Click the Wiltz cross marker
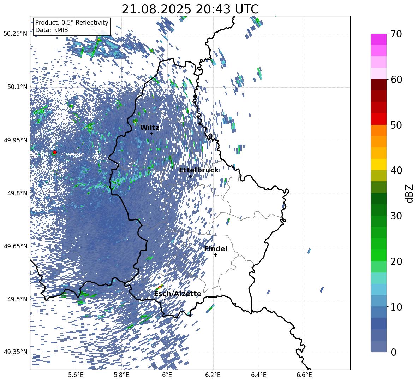Viewport: 418px width, 382px height. (152, 134)
